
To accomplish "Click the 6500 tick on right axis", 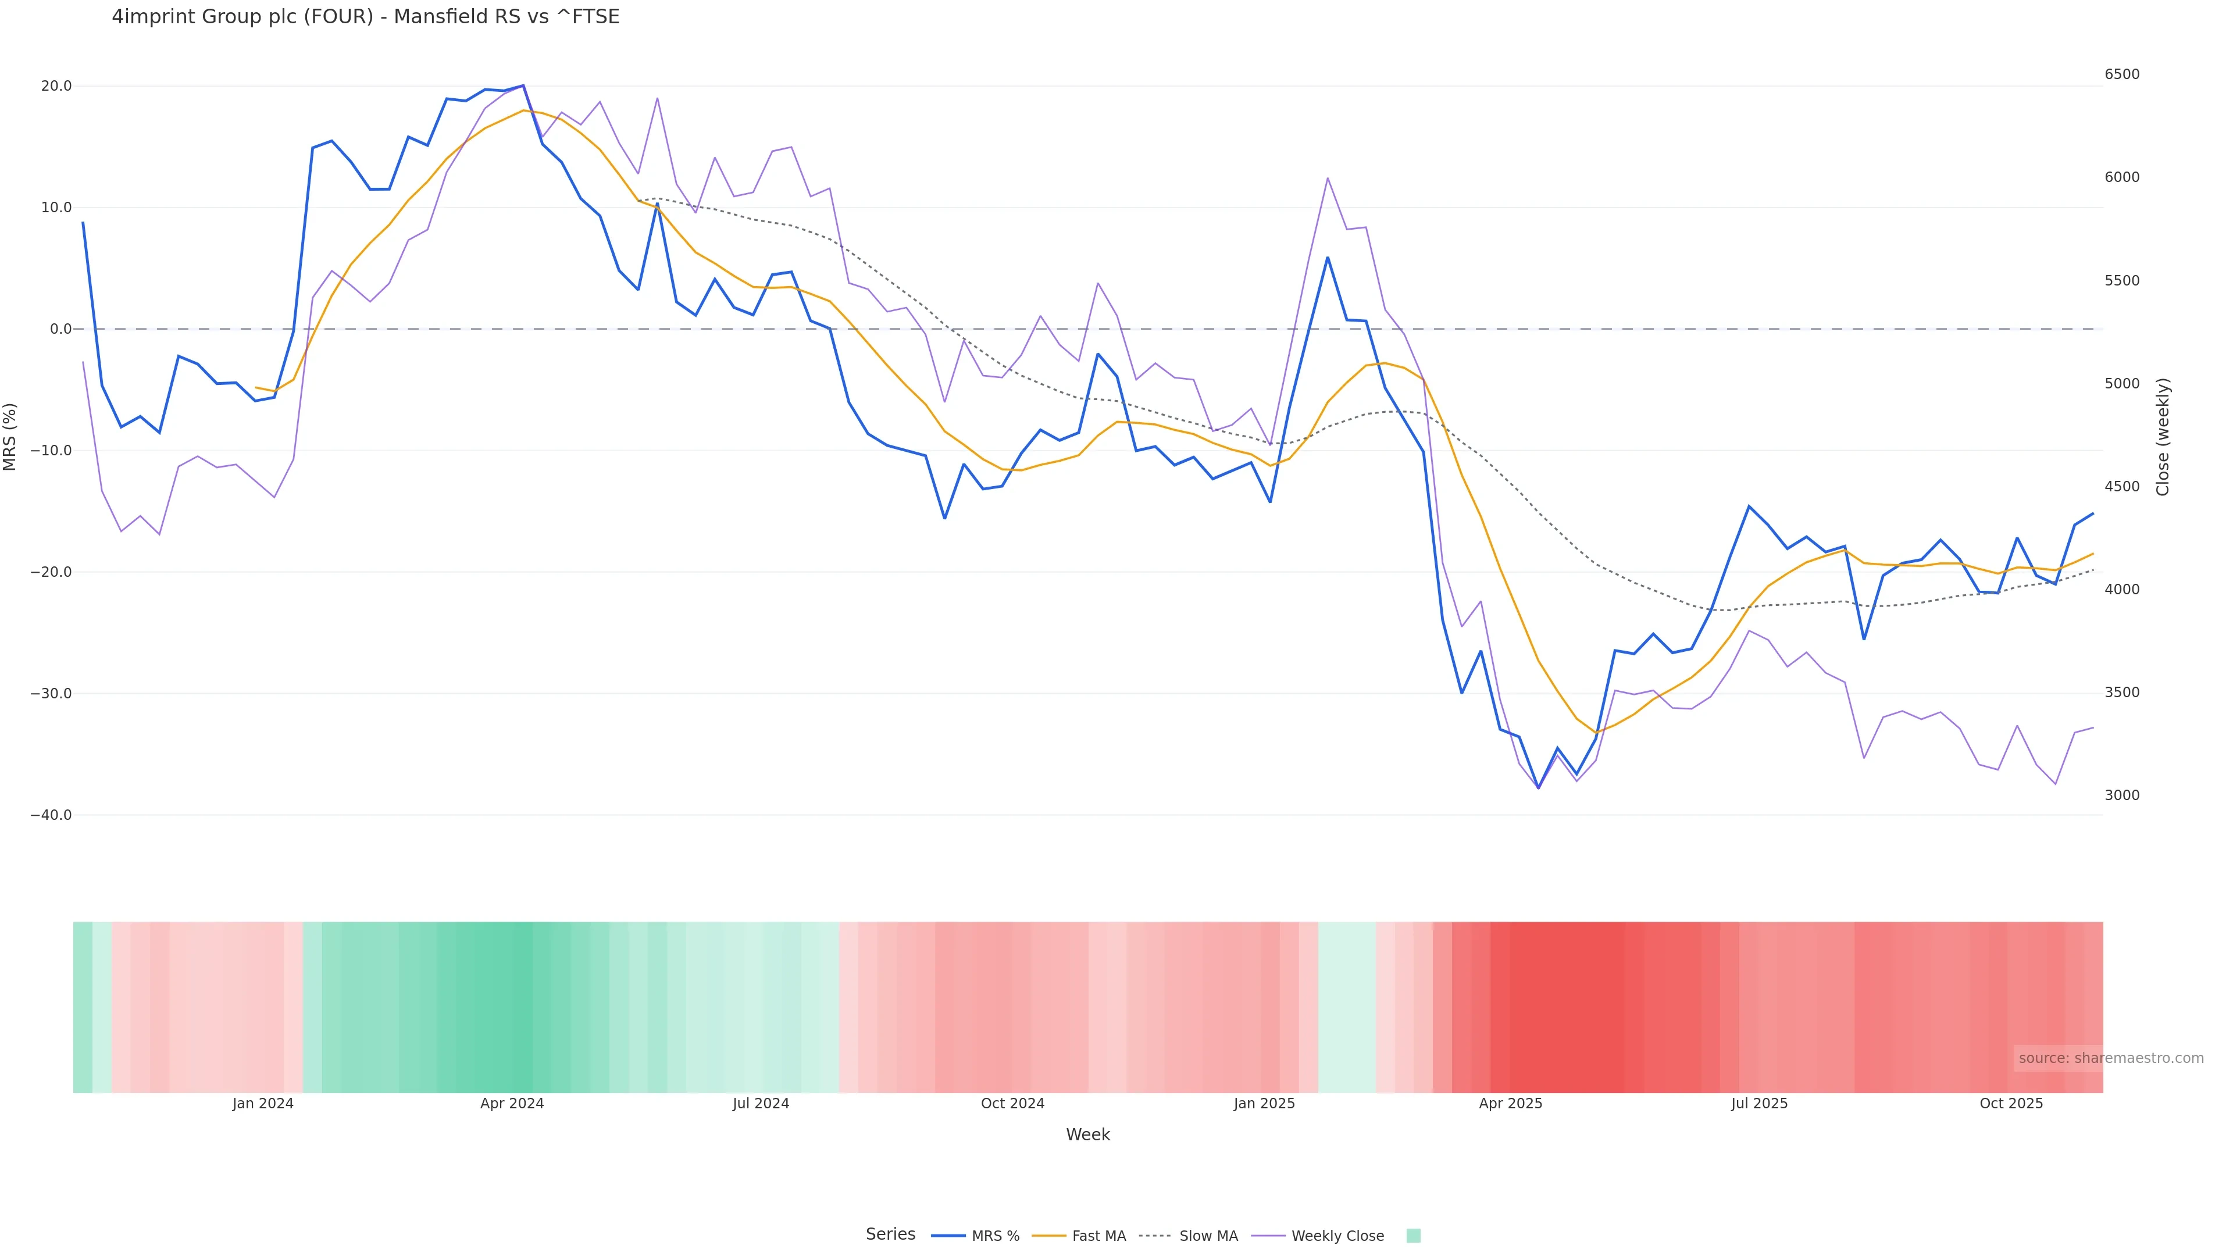I will [2122, 74].
